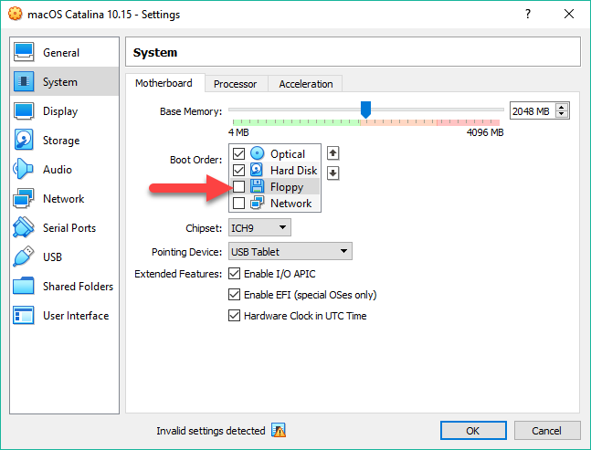Image resolution: width=591 pixels, height=450 pixels.
Task: Open the Storage disk icon
Action: coord(25,141)
